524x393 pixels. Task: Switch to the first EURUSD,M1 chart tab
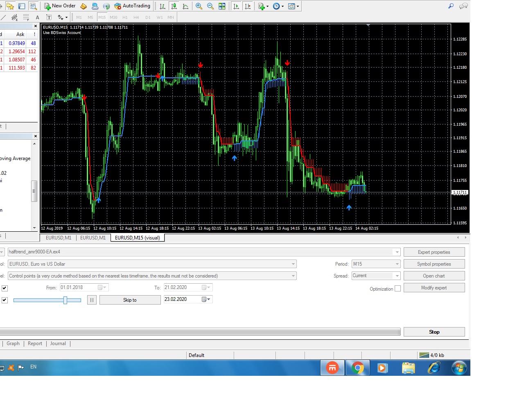pos(59,238)
